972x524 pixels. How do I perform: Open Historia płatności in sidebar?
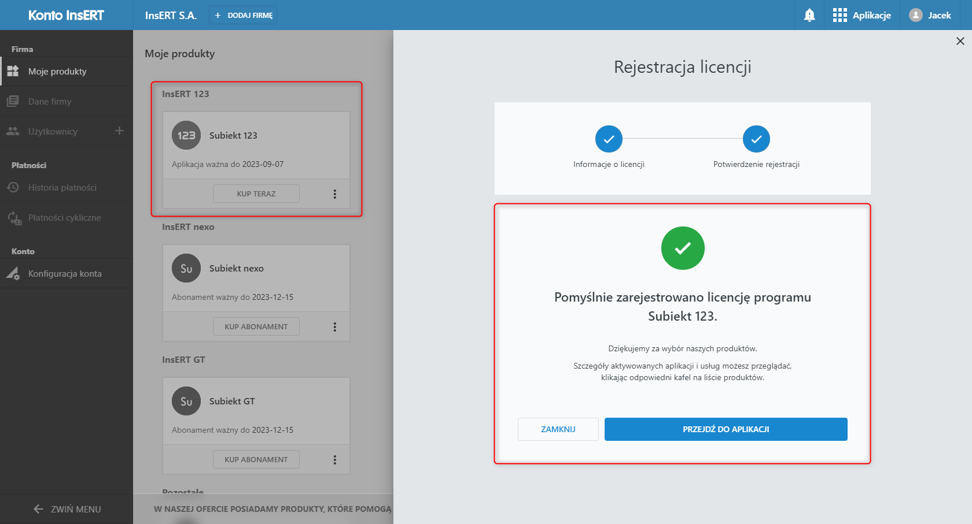pos(67,187)
